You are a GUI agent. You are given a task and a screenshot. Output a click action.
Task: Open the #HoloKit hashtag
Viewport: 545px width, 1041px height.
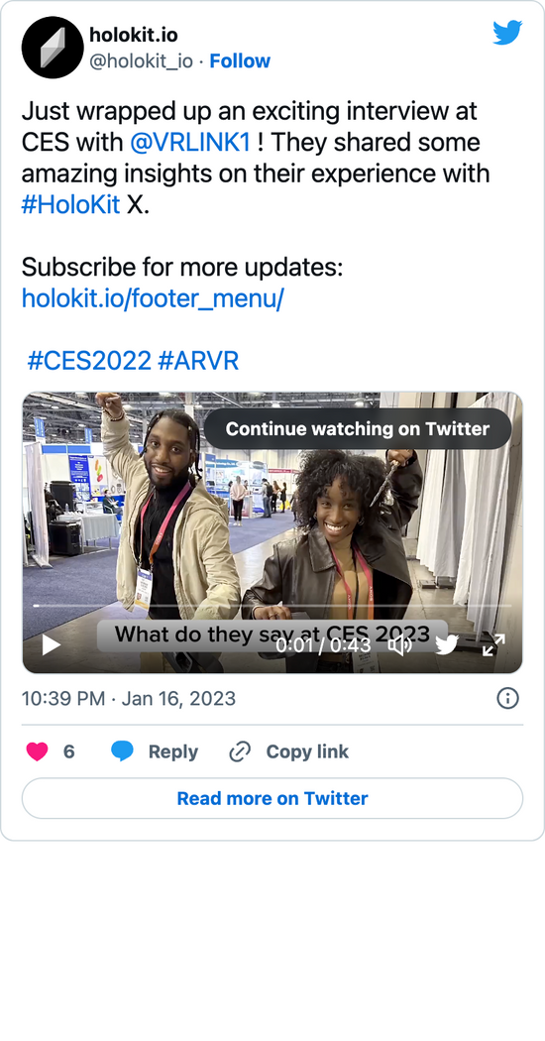point(71,205)
